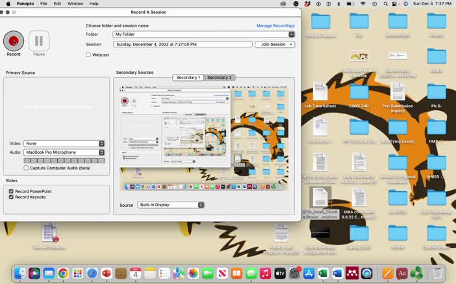Open the Folder dropdown showing My Folder
Image resolution: width=456 pixels, height=284 pixels.
[203, 34]
